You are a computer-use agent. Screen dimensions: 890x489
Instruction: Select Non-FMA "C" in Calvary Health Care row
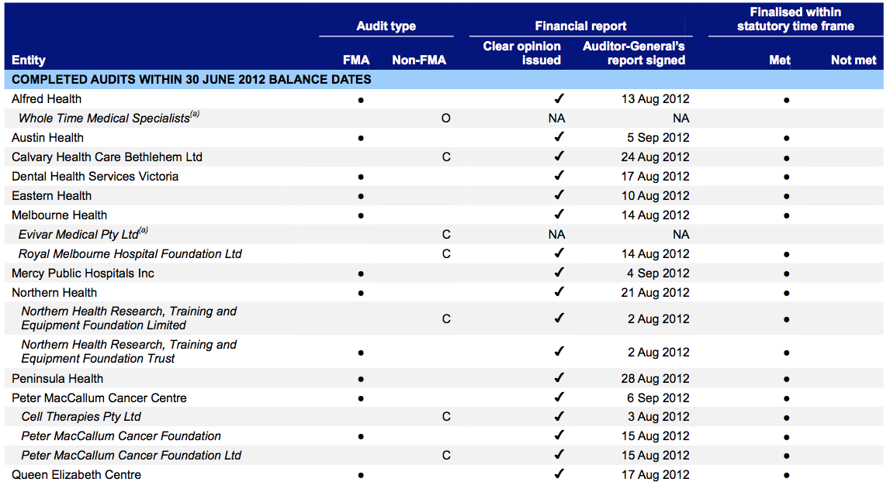point(446,157)
